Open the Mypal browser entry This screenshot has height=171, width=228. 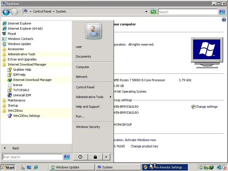pos(12,34)
